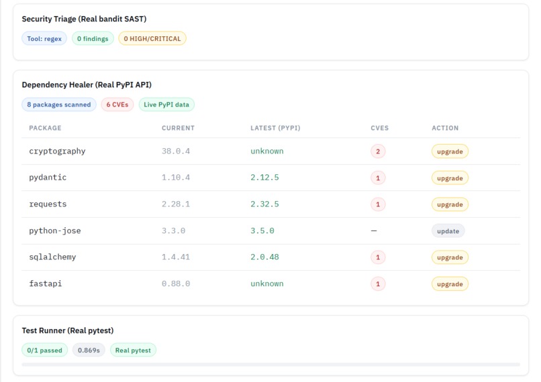Screen dimensions: 541x382
Task: Click sqlalchemy latest version 2.0.48
Action: point(264,257)
